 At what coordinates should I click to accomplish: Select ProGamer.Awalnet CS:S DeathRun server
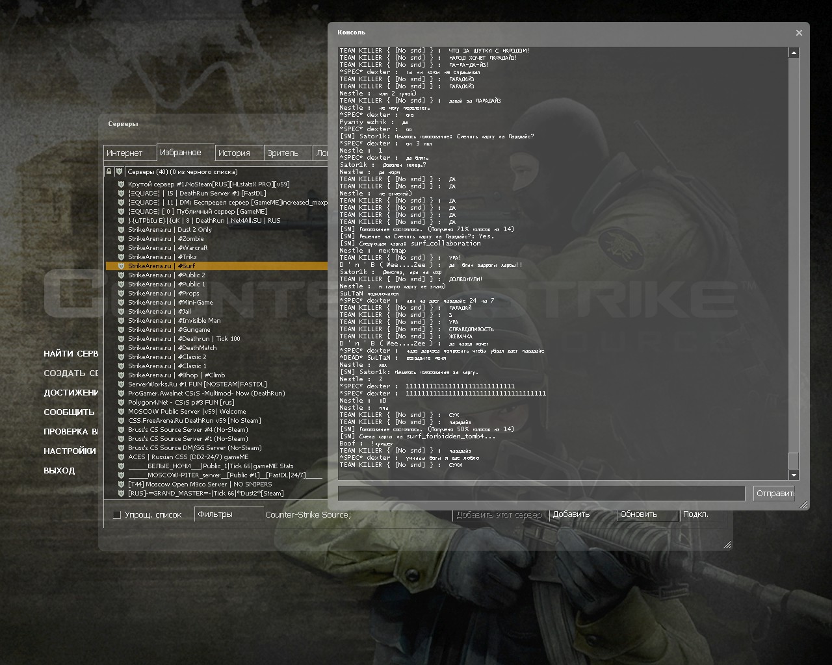pos(217,394)
